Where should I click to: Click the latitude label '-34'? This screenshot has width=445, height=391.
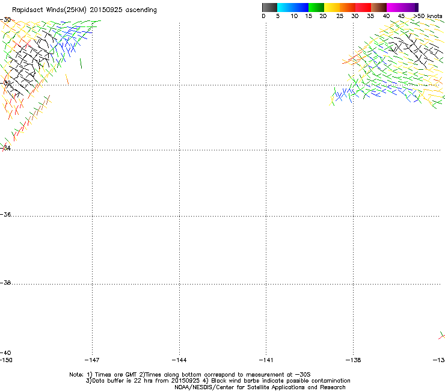(x=5, y=148)
